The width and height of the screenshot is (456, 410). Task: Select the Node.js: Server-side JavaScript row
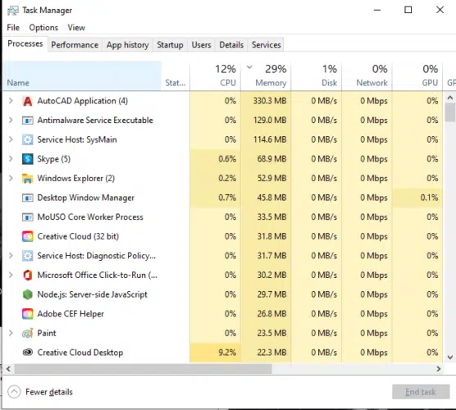pos(223,294)
